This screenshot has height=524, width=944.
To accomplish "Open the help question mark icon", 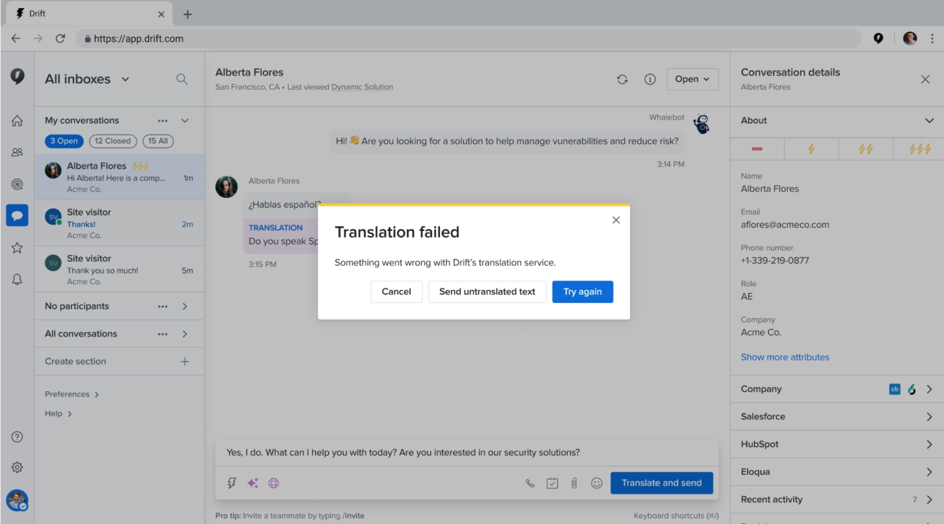I will [x=17, y=437].
